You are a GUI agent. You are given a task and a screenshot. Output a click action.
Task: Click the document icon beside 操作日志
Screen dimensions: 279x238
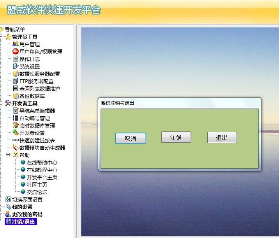pos(16,59)
